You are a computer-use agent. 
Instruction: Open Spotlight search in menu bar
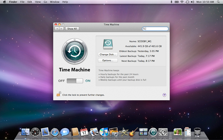click(x=218, y=2)
